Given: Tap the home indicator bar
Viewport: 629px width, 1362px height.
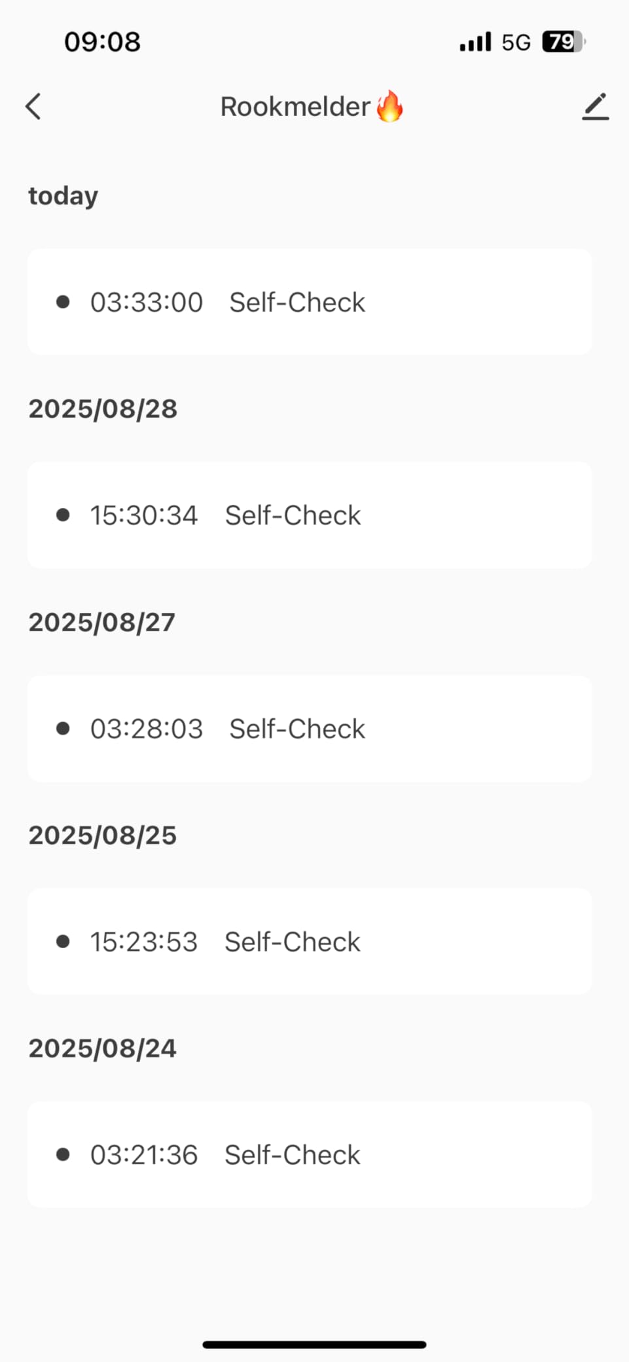Looking at the screenshot, I should pyautogui.click(x=314, y=1344).
